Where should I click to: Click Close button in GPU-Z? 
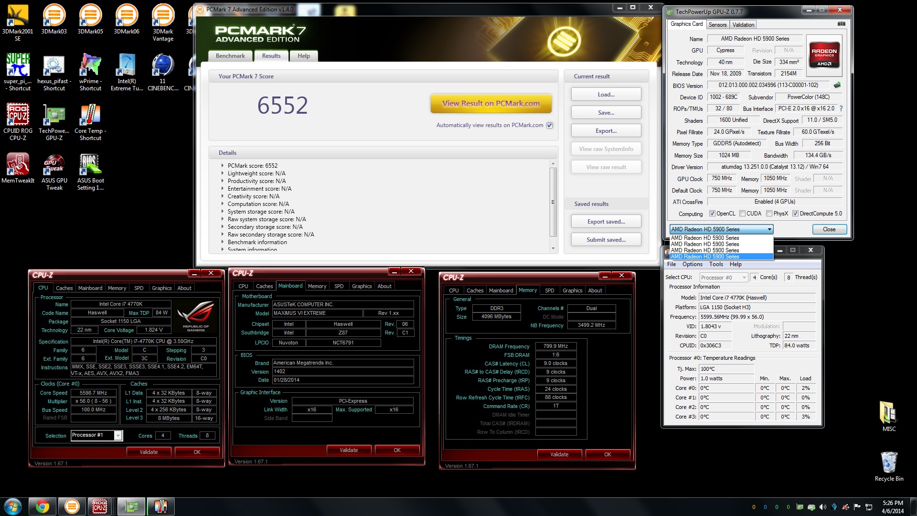(x=829, y=229)
